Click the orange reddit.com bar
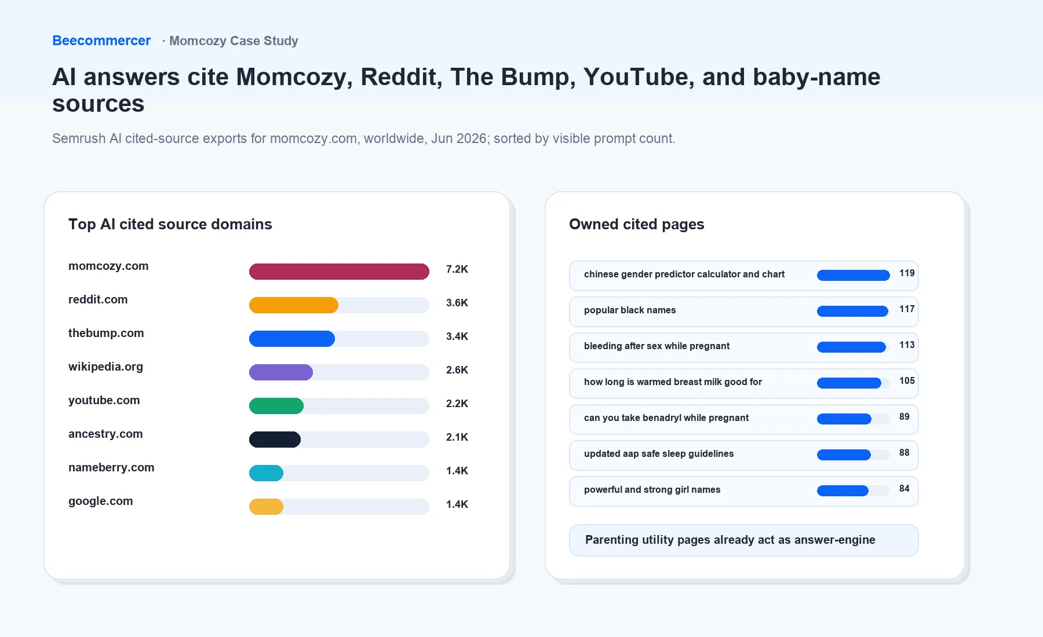 294,305
